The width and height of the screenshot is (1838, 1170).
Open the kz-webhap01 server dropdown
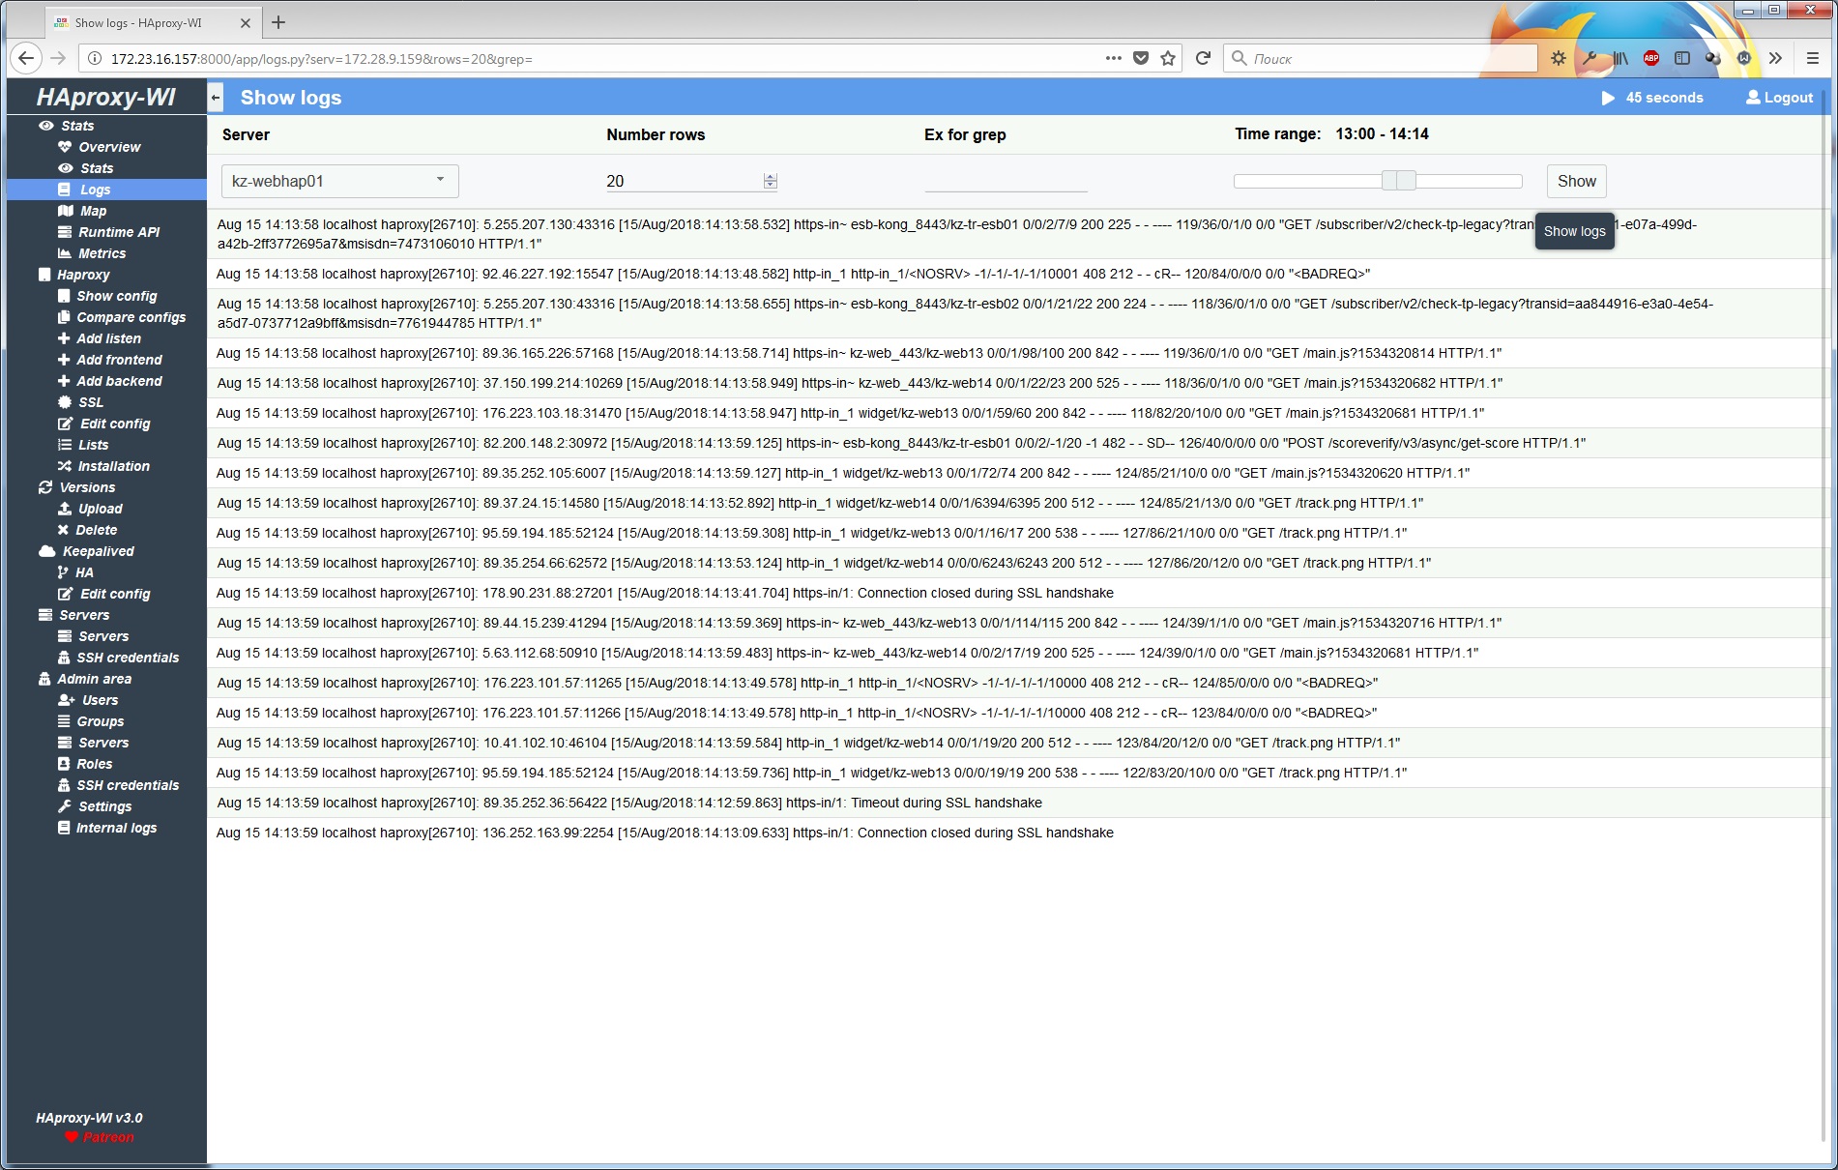pos(339,181)
